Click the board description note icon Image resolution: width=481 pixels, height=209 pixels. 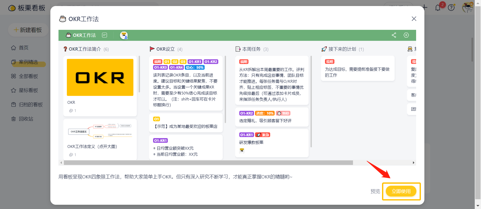[x=104, y=35]
